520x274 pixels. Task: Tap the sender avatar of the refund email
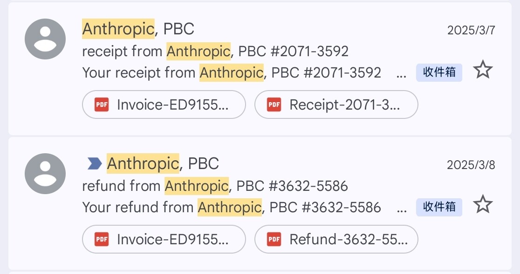[x=45, y=174]
